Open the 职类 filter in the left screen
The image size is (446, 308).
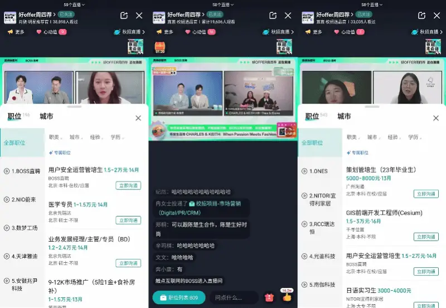pyautogui.click(x=55, y=137)
